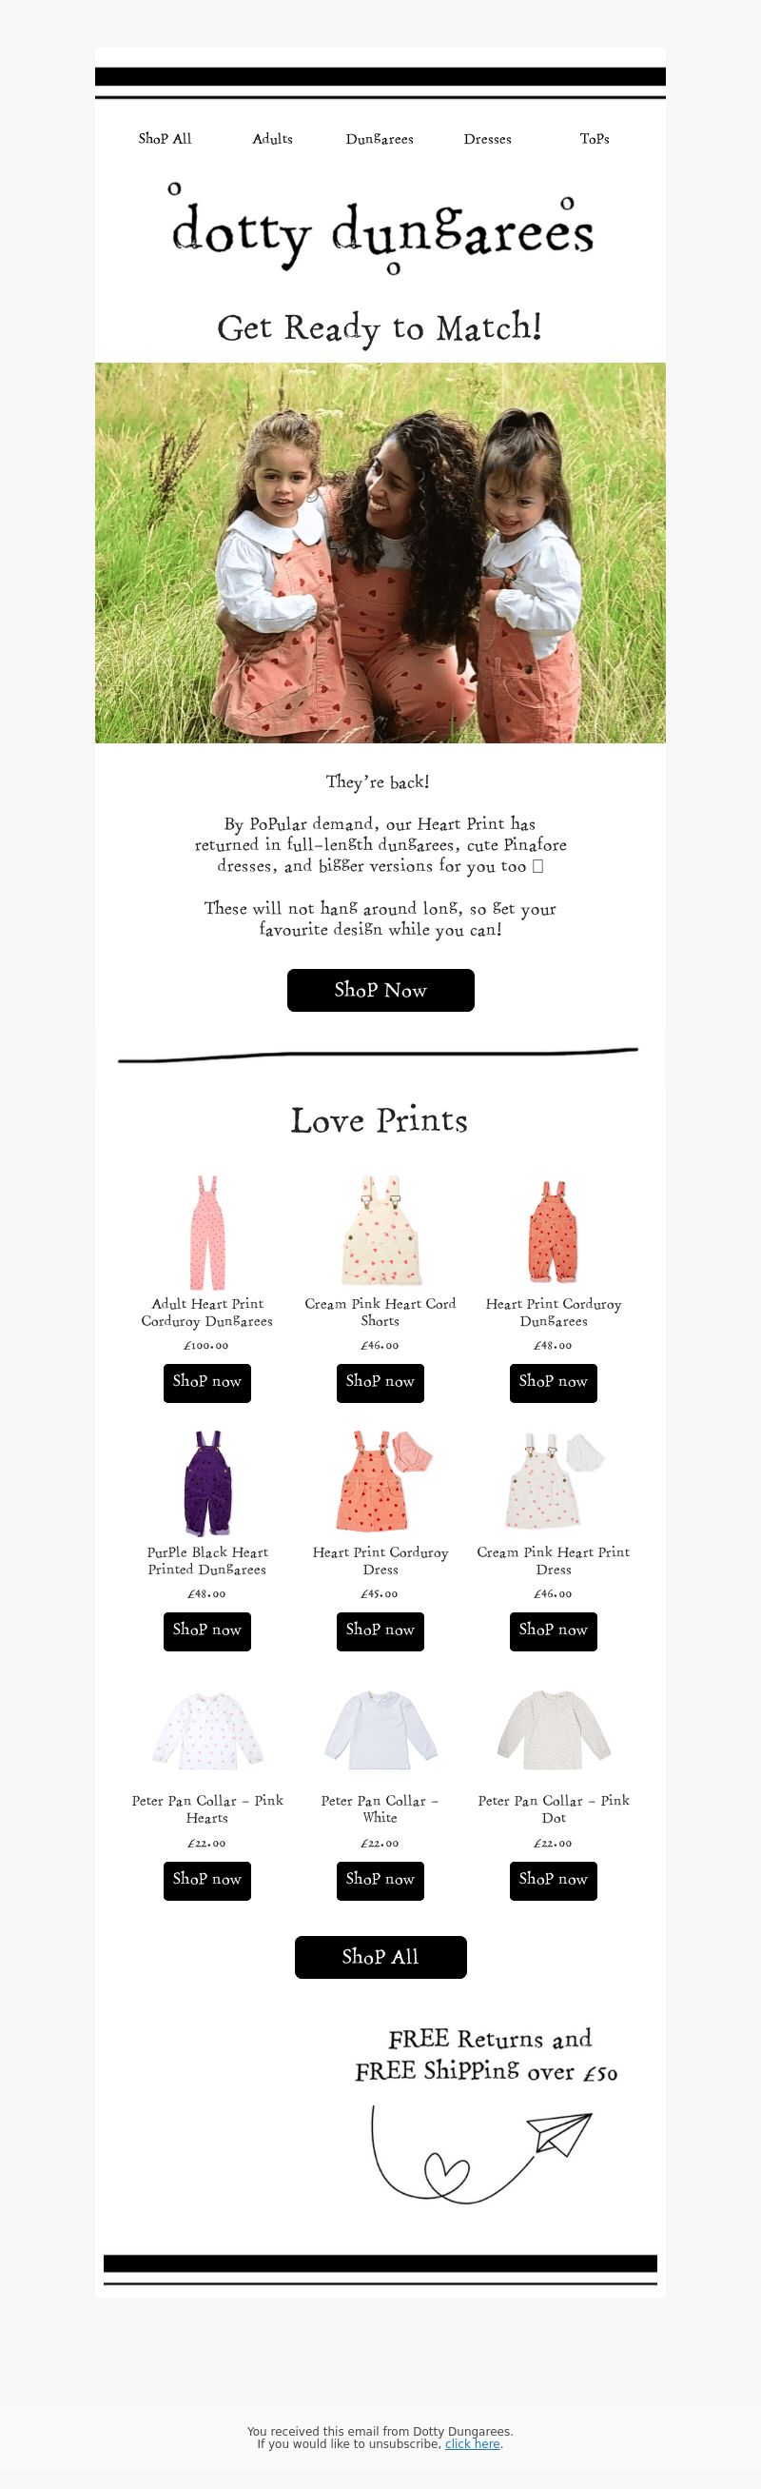Click the dotty dungarees logo
Image resolution: width=761 pixels, height=2489 pixels.
[x=380, y=231]
